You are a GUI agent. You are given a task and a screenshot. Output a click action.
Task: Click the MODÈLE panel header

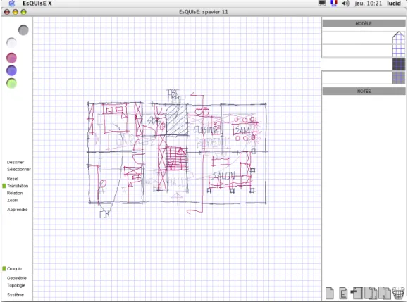coord(364,23)
